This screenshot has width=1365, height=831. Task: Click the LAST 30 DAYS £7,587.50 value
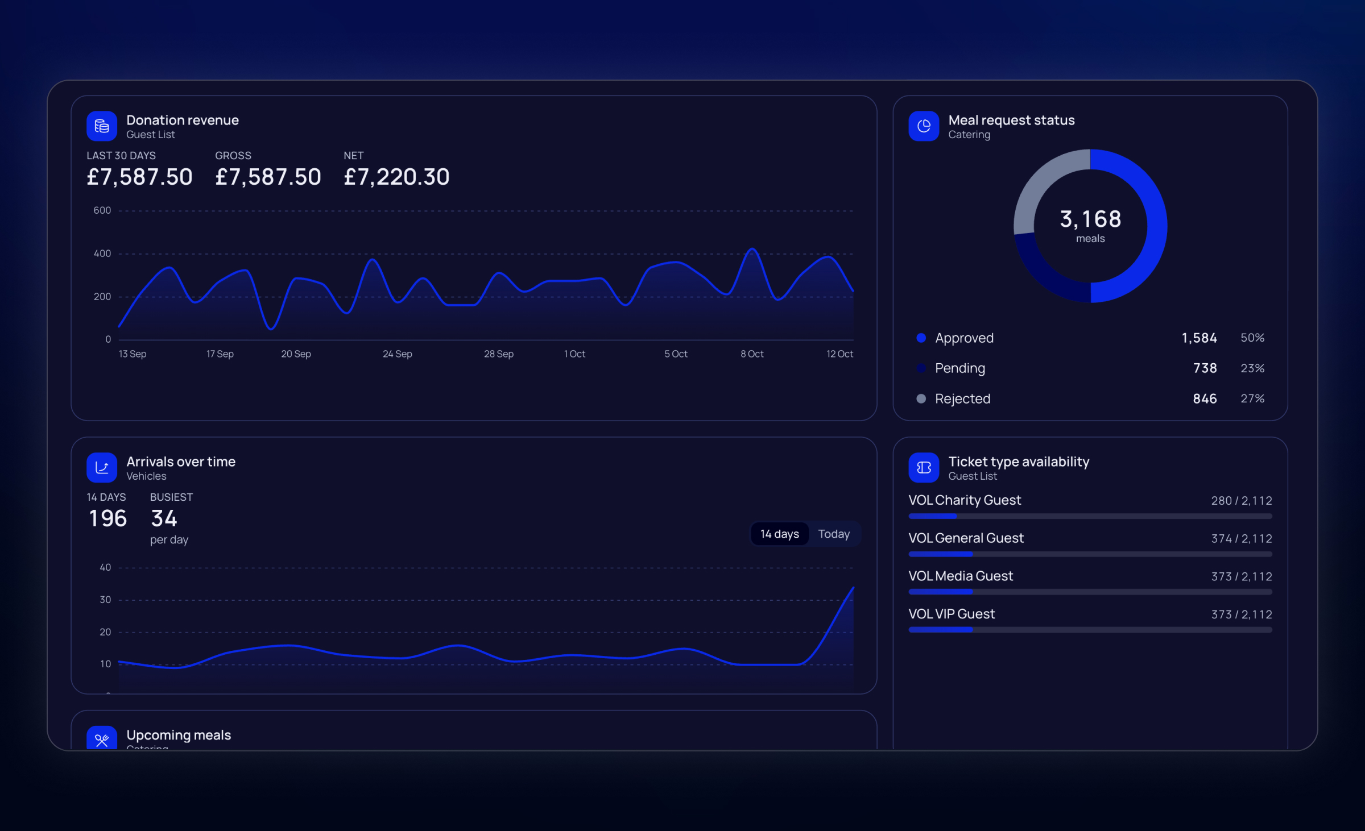[x=139, y=177]
